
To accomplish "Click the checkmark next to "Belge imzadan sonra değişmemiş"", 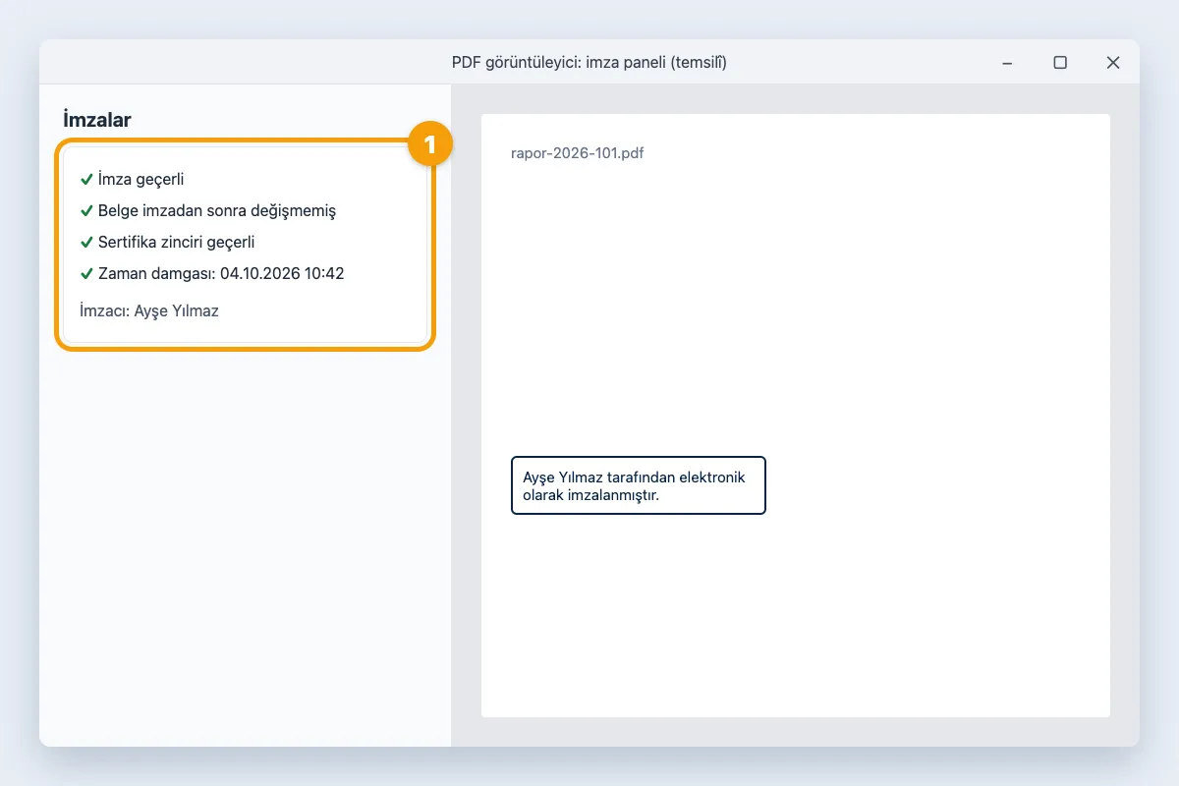I will click(x=86, y=211).
